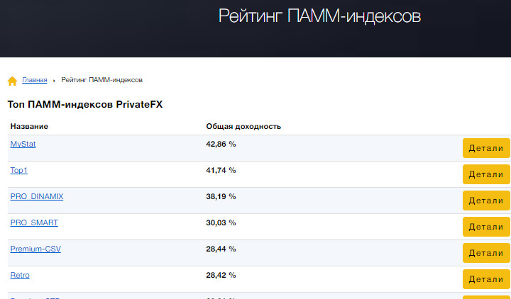This screenshot has height=299, width=511.
Task: Click the Рейтинг ПАММ-индексов breadcrumb text
Action: tap(101, 80)
